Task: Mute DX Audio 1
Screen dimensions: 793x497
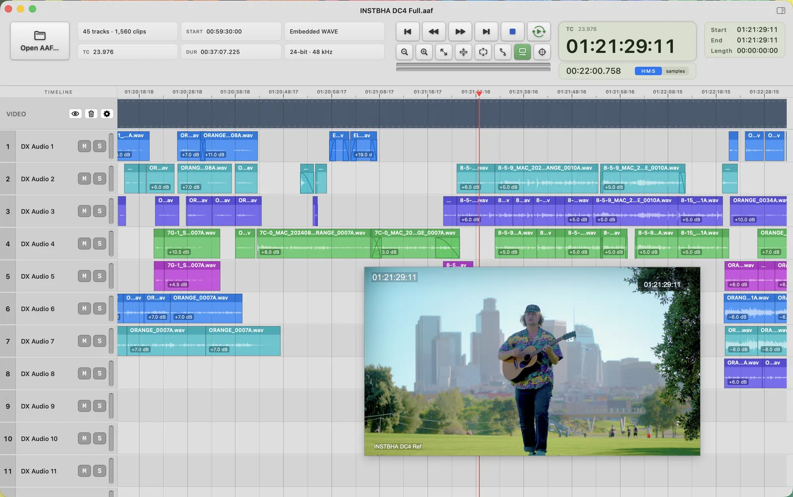Action: (84, 146)
